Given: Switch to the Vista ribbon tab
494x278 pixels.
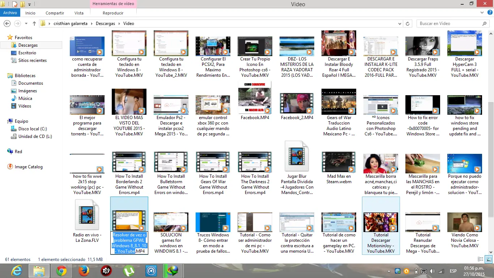Looking at the screenshot, I should 79,13.
